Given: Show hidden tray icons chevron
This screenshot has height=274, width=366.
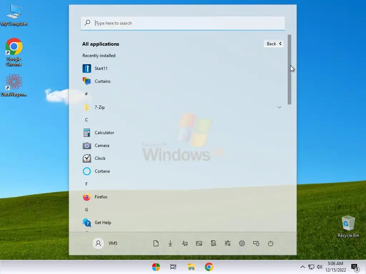Looking at the screenshot, I should [x=302, y=267].
